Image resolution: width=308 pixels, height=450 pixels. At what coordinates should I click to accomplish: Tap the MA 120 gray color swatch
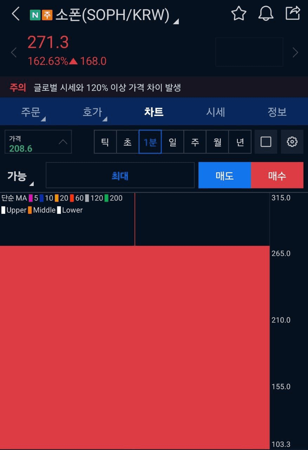(87, 198)
